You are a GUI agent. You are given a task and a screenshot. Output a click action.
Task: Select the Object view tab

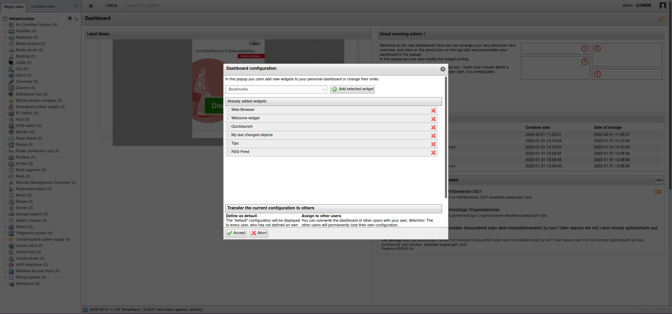click(13, 7)
